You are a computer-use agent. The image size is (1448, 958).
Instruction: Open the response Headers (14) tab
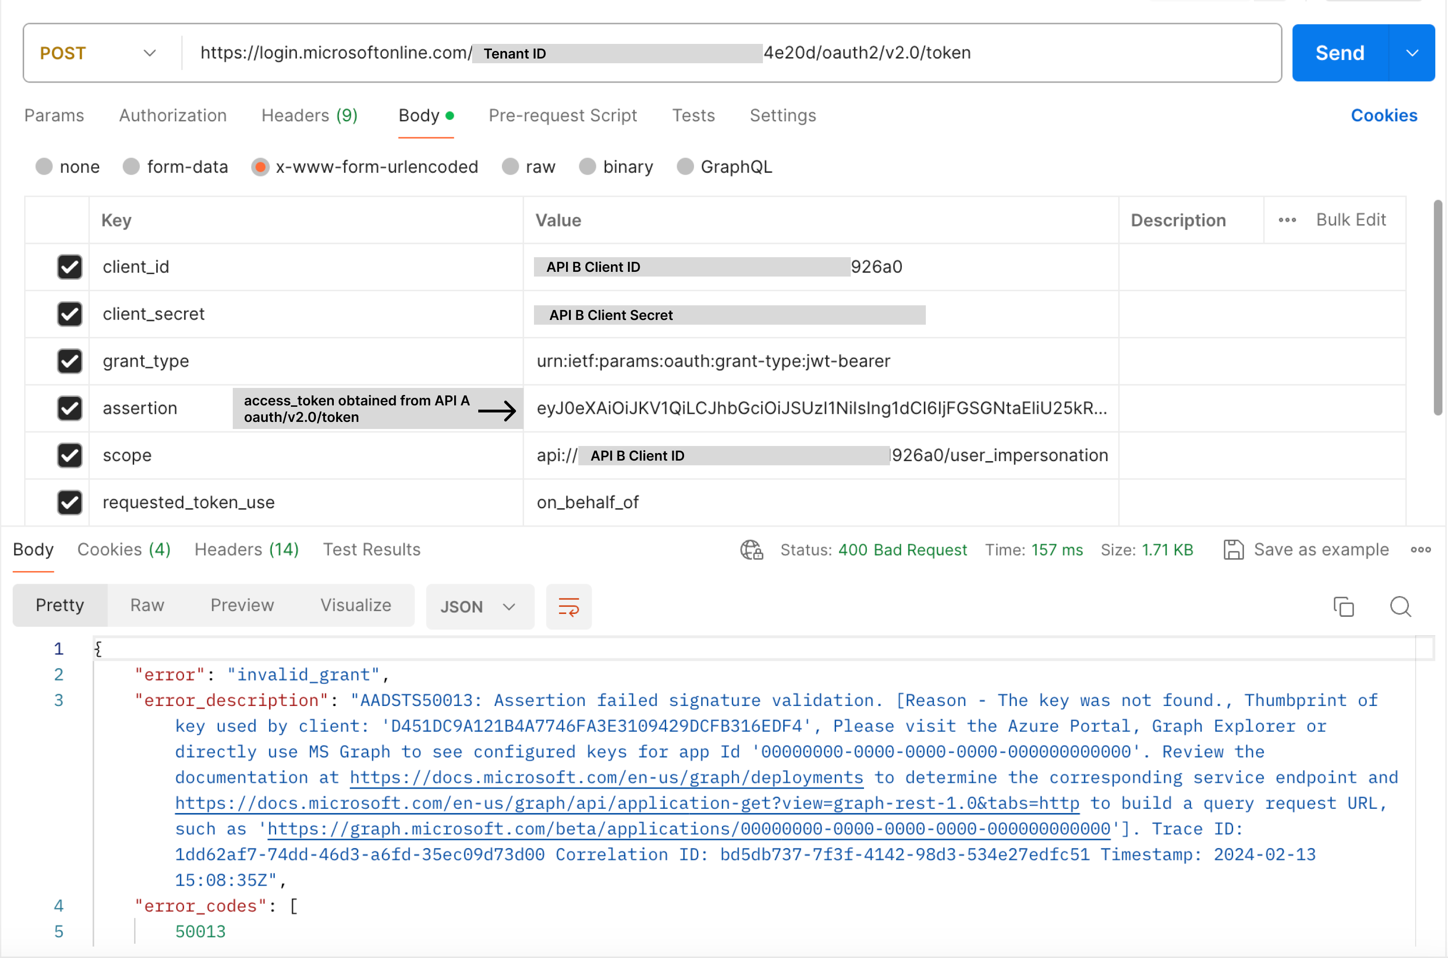tap(246, 550)
